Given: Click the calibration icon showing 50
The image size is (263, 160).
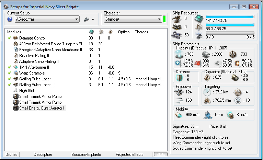Looking at the screenshot, I should pos(177,35).
